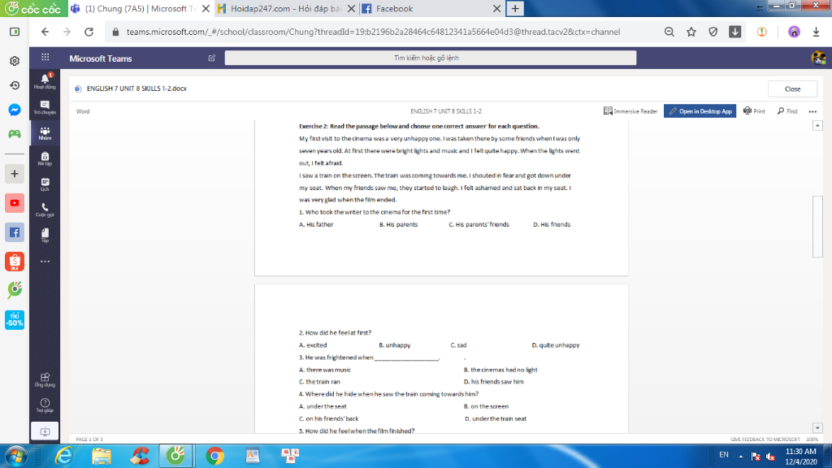Go back in the browser
Image resolution: width=832 pixels, height=468 pixels.
tap(45, 32)
